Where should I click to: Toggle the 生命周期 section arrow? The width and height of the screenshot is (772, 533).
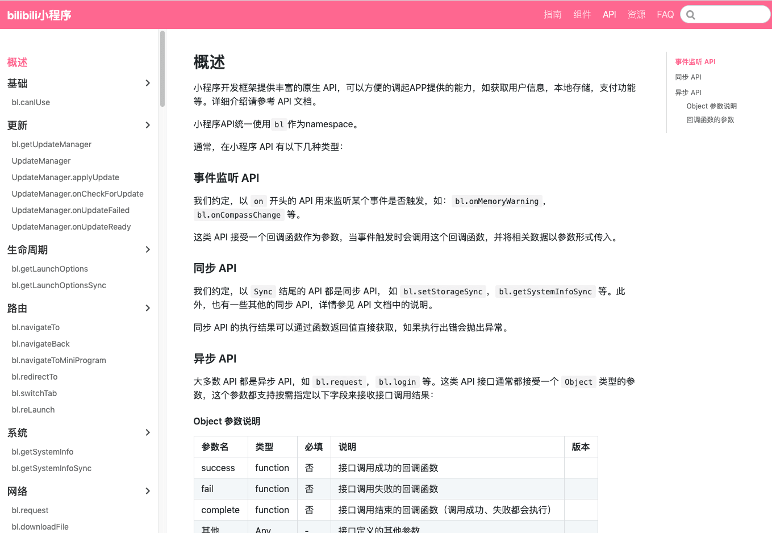pyautogui.click(x=148, y=249)
